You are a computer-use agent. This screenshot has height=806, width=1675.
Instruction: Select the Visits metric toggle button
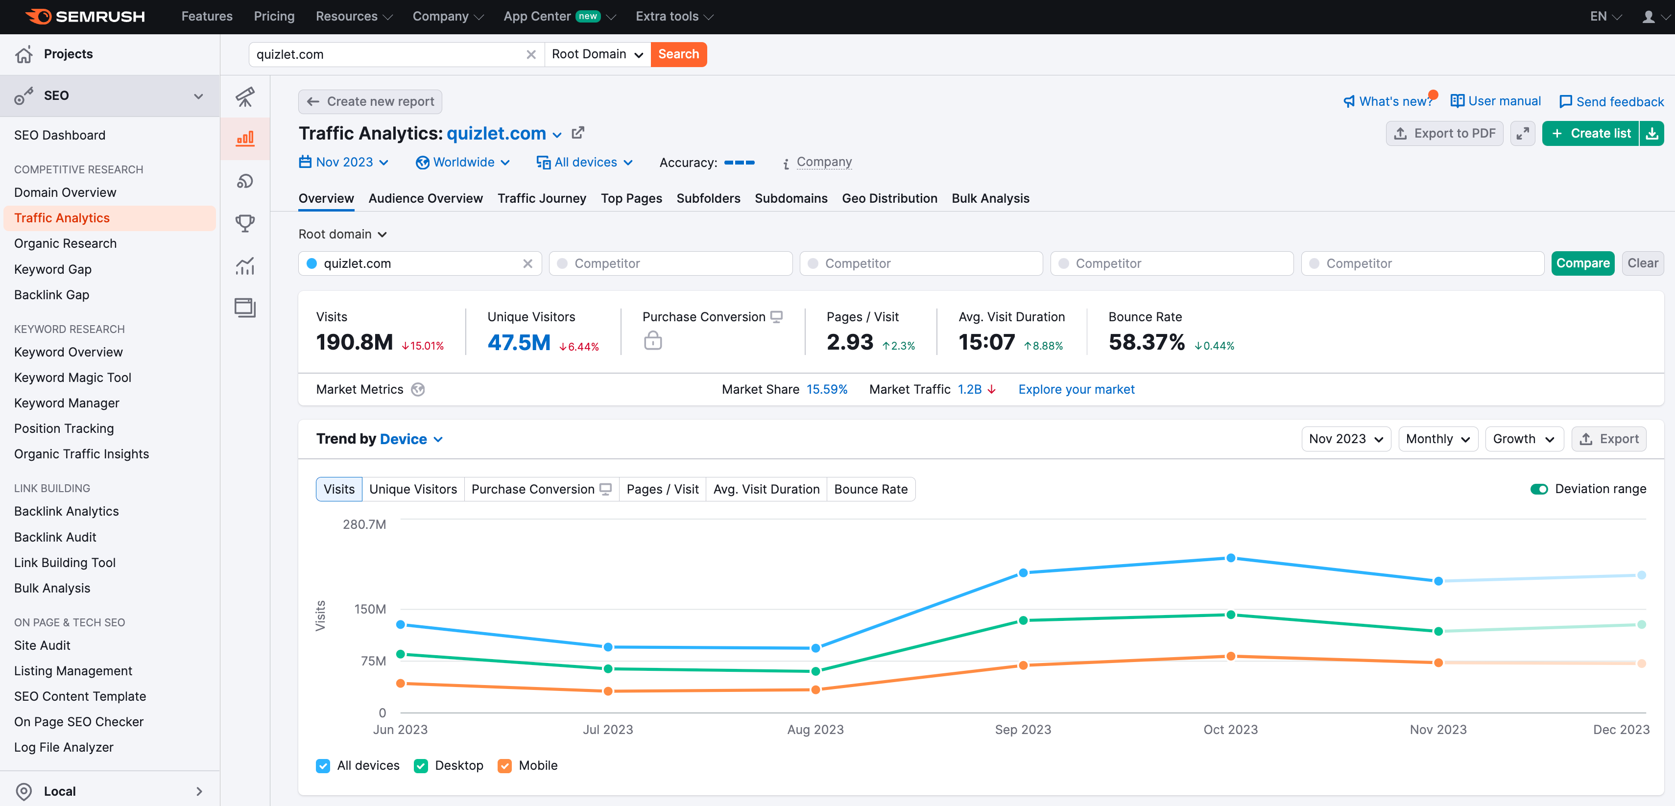(339, 490)
